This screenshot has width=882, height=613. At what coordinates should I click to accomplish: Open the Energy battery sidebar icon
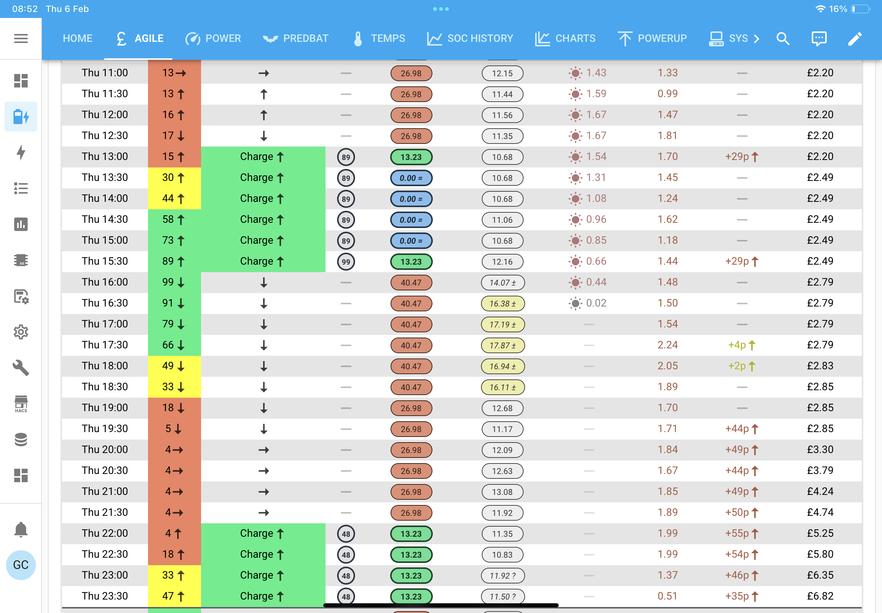click(x=21, y=116)
